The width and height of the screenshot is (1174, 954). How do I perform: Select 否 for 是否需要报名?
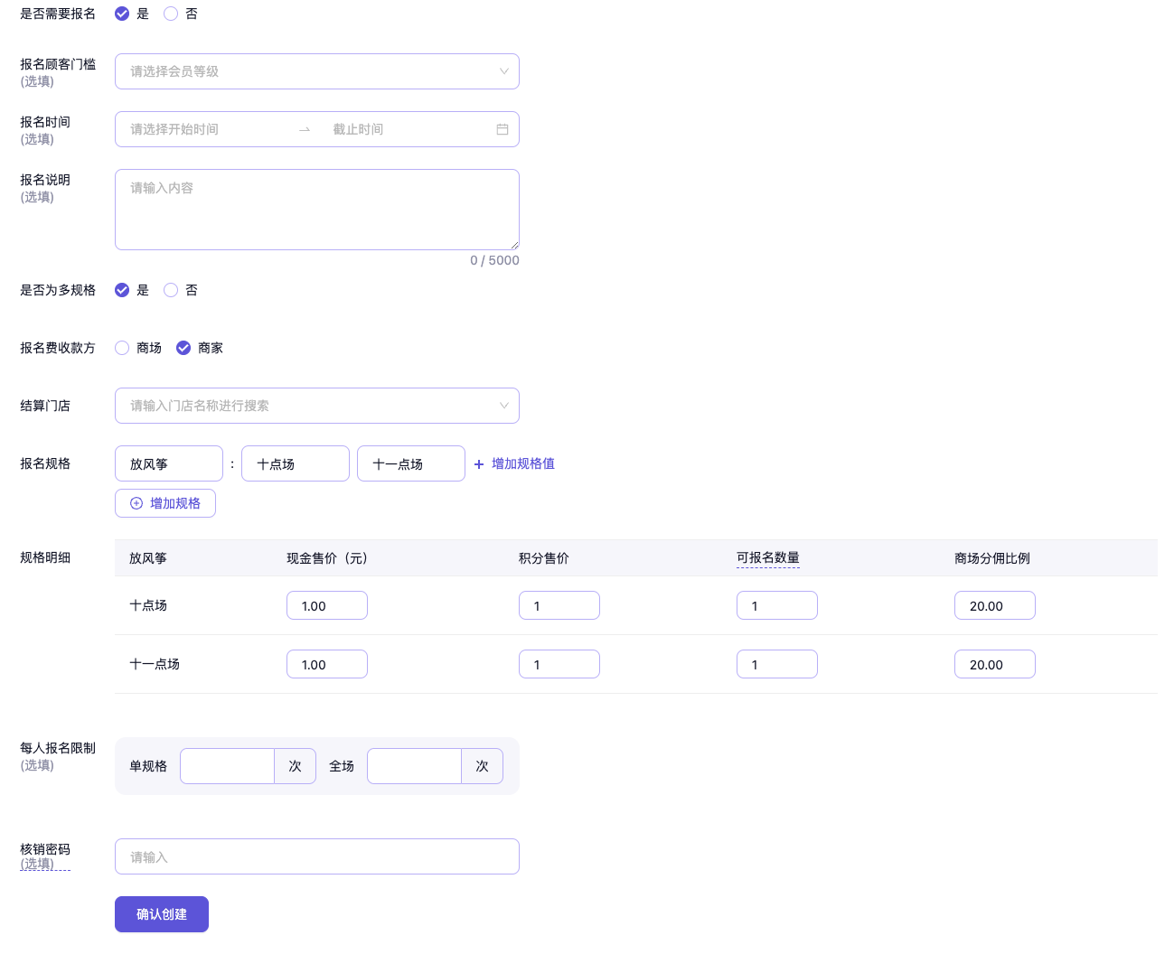[x=171, y=14]
